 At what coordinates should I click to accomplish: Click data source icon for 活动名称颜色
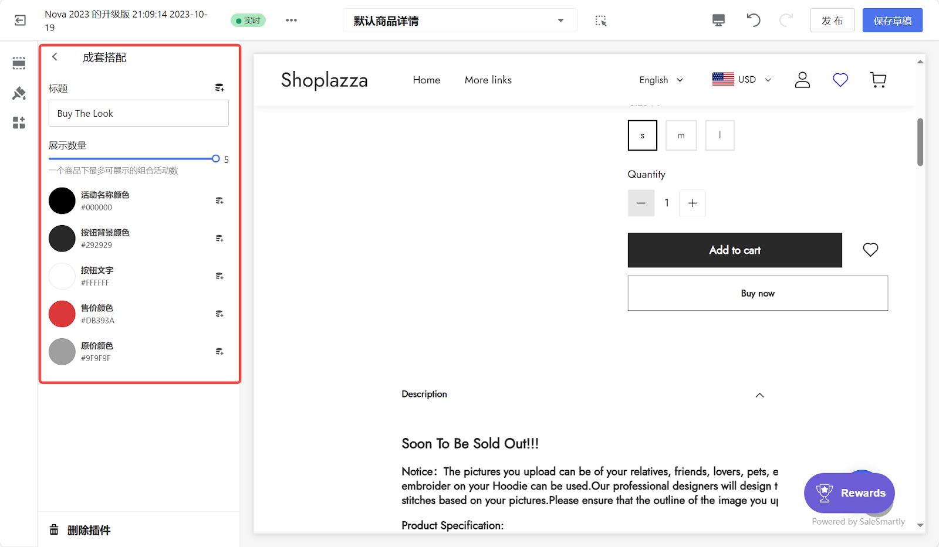tap(219, 201)
